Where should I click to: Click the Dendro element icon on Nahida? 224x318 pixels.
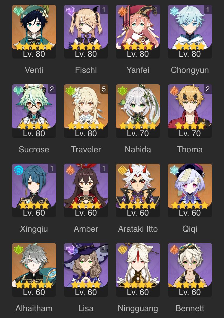tap(122, 90)
